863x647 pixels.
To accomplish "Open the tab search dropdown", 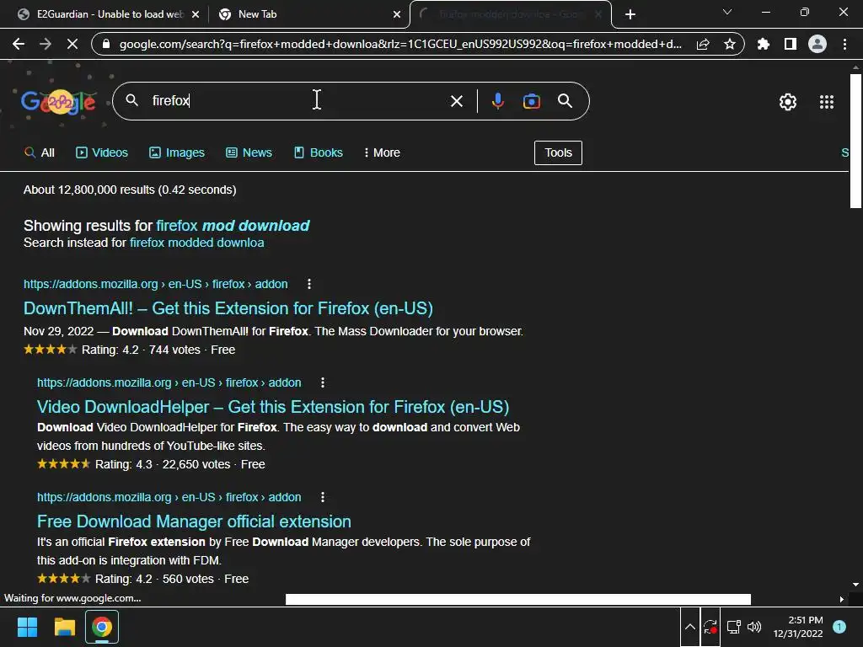I will pos(727,12).
